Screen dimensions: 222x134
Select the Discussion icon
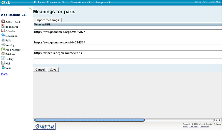click(3, 35)
